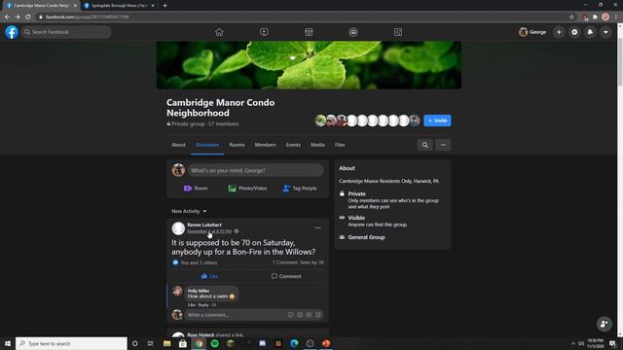Click the Facebook logo icon
Image resolution: width=623 pixels, height=350 pixels.
click(12, 32)
